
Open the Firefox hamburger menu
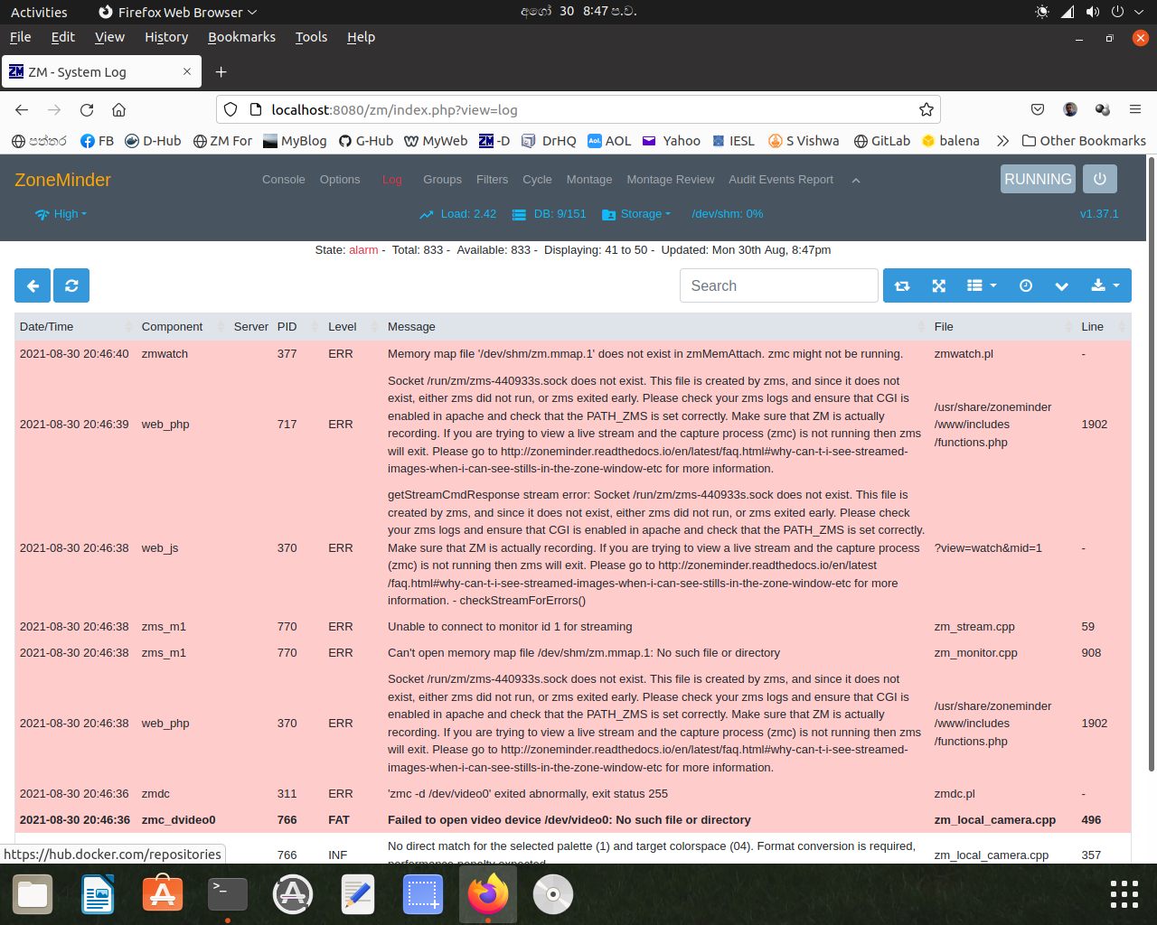point(1135,109)
